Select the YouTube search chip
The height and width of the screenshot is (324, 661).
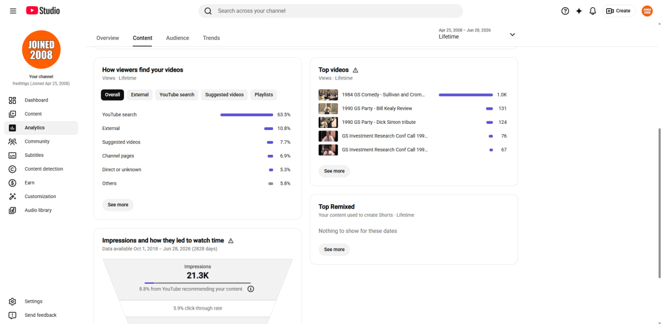pyautogui.click(x=177, y=95)
